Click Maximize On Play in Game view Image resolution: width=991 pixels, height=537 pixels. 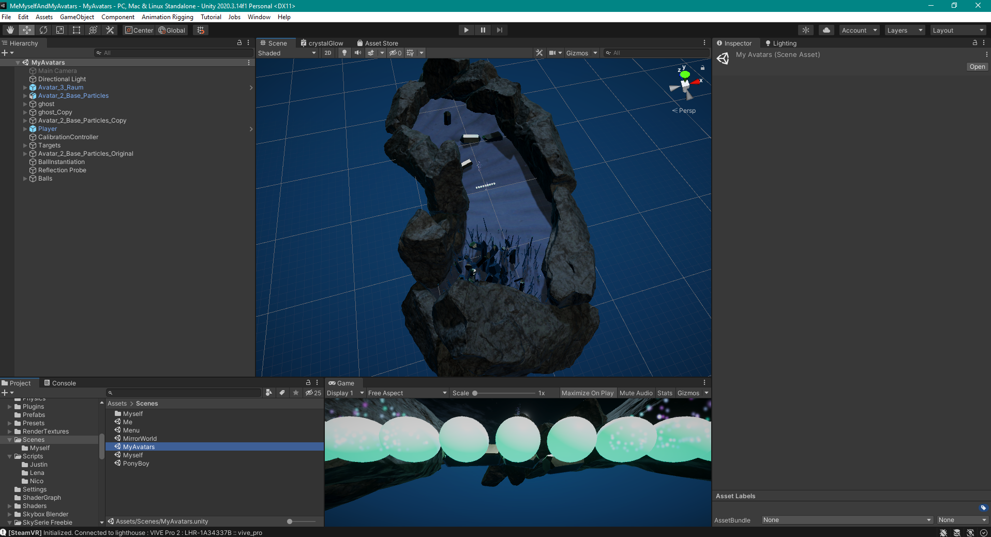587,393
